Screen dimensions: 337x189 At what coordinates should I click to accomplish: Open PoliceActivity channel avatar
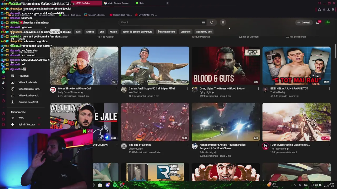click(195, 146)
